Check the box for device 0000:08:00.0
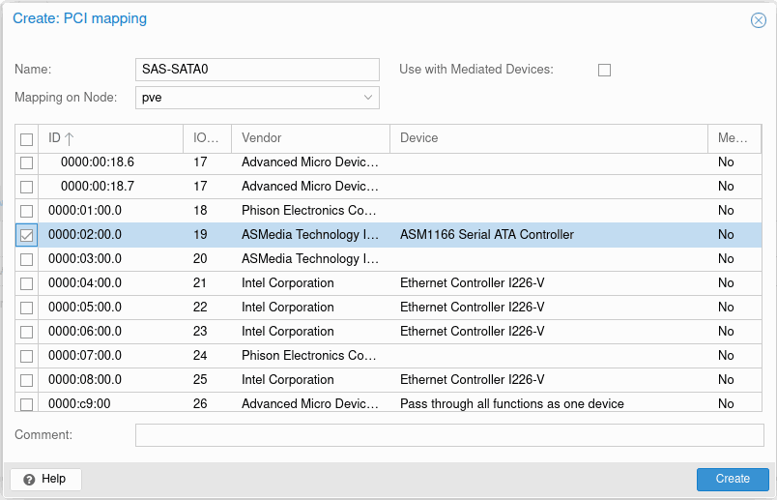This screenshot has width=777, height=500. 27,380
